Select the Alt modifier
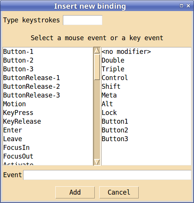This screenshot has width=194, height=203. (x=146, y=104)
